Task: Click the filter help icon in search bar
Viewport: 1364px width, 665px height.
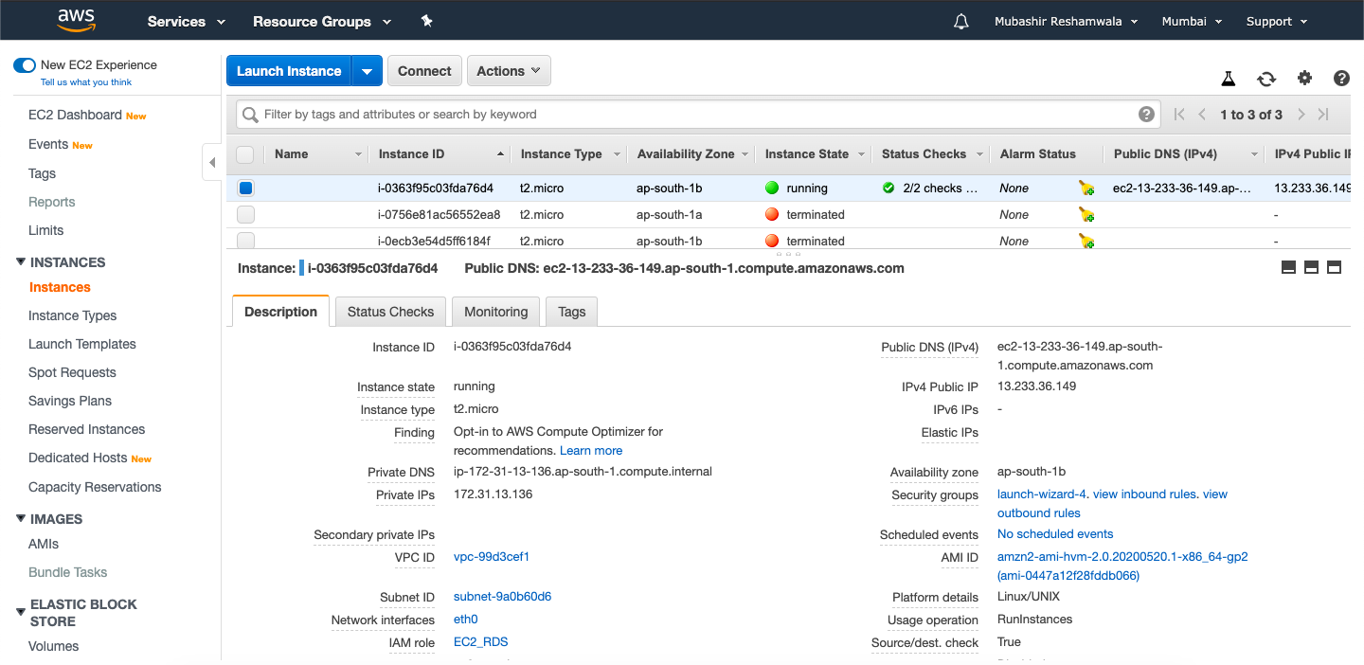Action: [x=1146, y=115]
